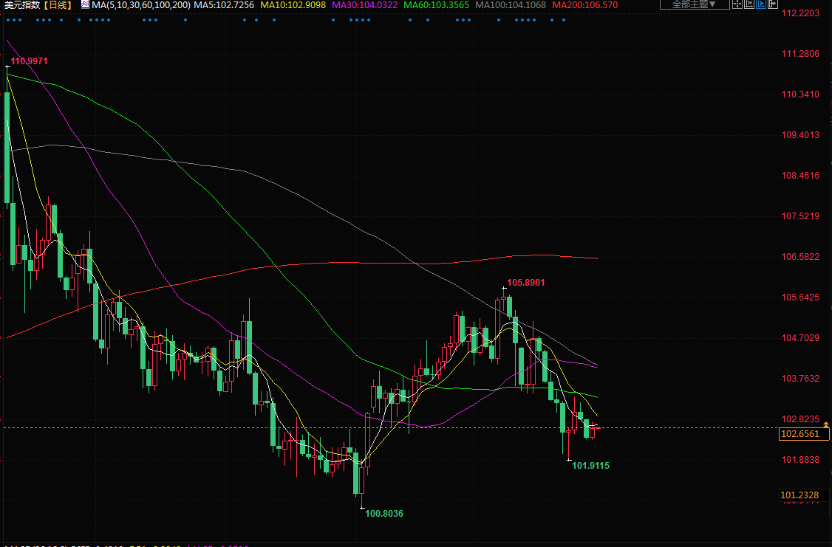Image resolution: width=832 pixels, height=547 pixels.
Task: Click the current price 102.6561 tag
Action: tap(799, 434)
